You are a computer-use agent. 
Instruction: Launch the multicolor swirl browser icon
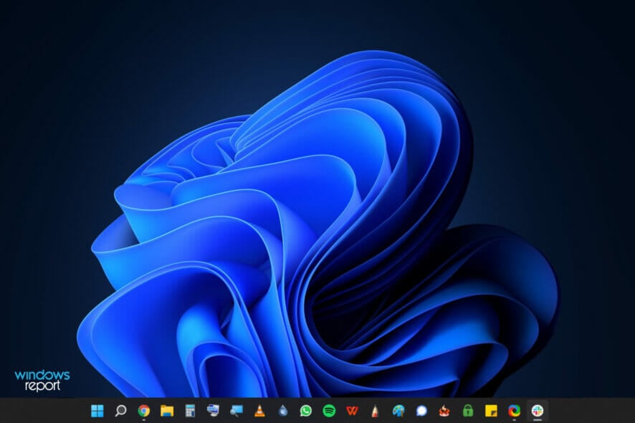(515, 410)
